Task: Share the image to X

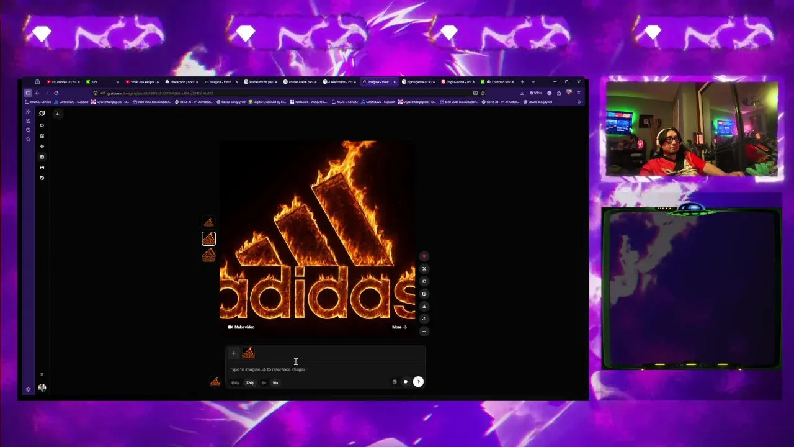Action: 424,269
